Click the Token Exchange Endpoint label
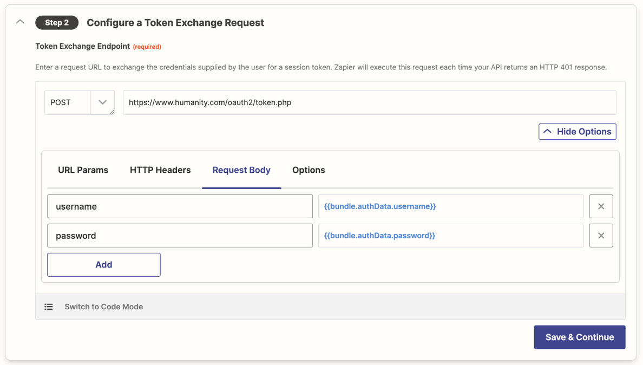Screen dimensions: 643x365 pos(82,47)
